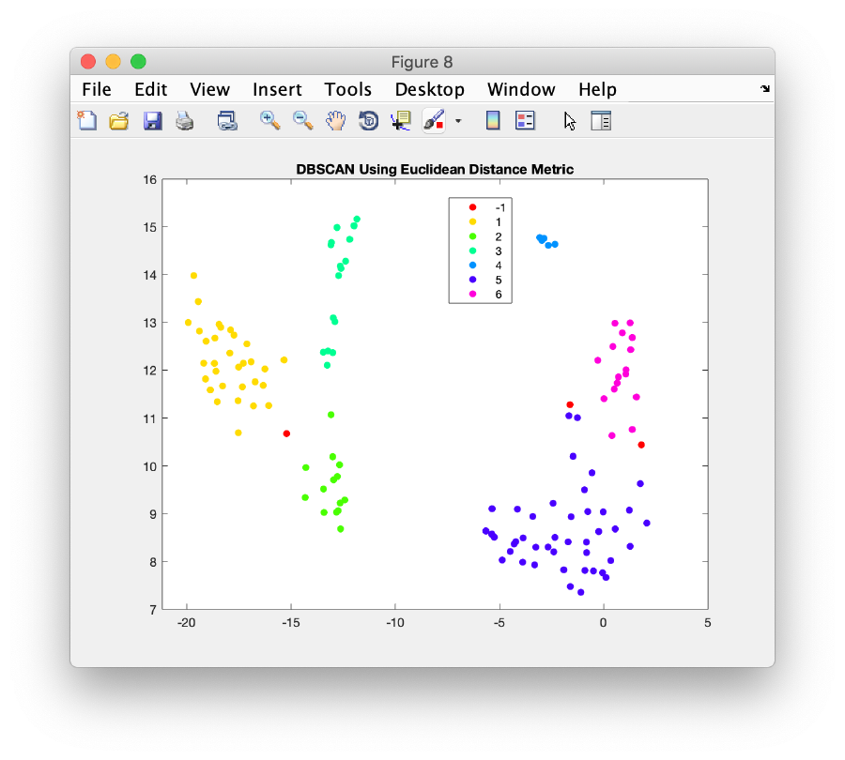This screenshot has width=845, height=760.
Task: Click the dock figure arrow in menu bar
Action: tap(765, 89)
